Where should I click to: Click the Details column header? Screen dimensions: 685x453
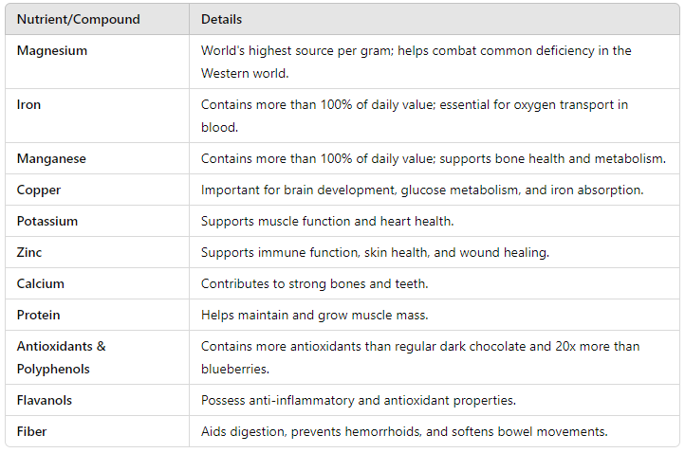pos(221,19)
